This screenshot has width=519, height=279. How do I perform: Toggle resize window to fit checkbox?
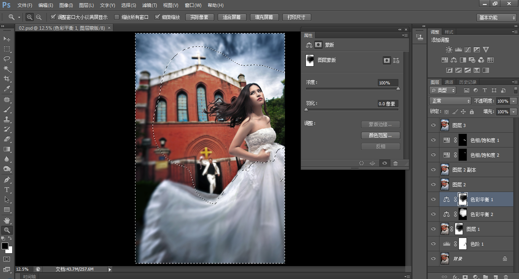pos(53,17)
